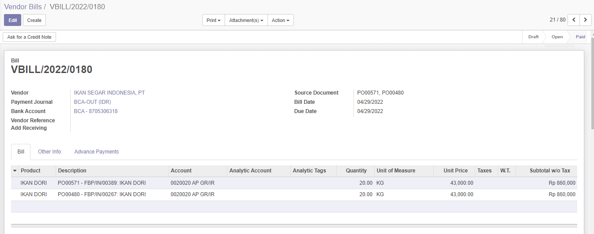Create a new vendor bill
The height and width of the screenshot is (234, 594).
pyautogui.click(x=34, y=20)
